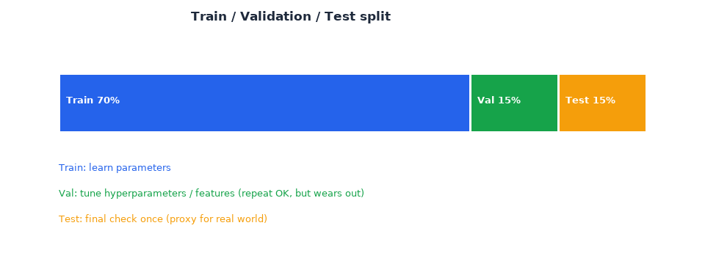Click the word 'Train' in the title
The height and width of the screenshot is (264, 705).
pos(209,17)
